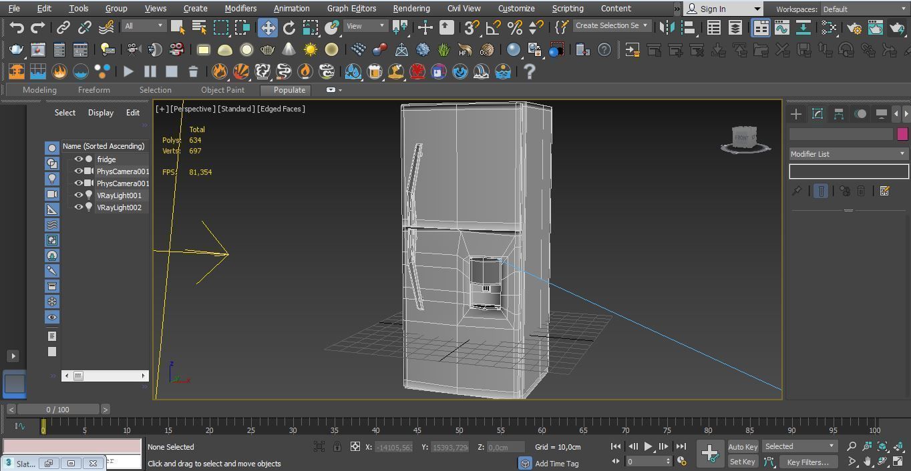Select the fridge object in scene explorer
The width and height of the screenshot is (911, 471).
[x=106, y=159]
